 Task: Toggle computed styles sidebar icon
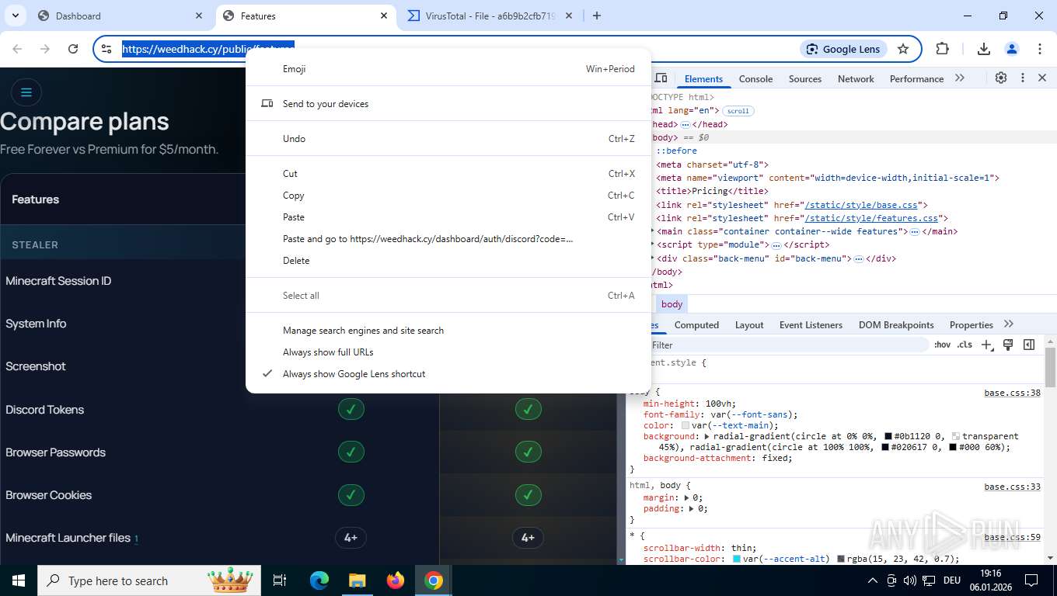[1029, 345]
